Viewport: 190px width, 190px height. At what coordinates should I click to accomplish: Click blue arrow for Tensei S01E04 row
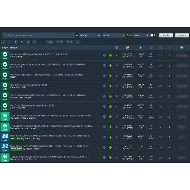coord(104,158)
